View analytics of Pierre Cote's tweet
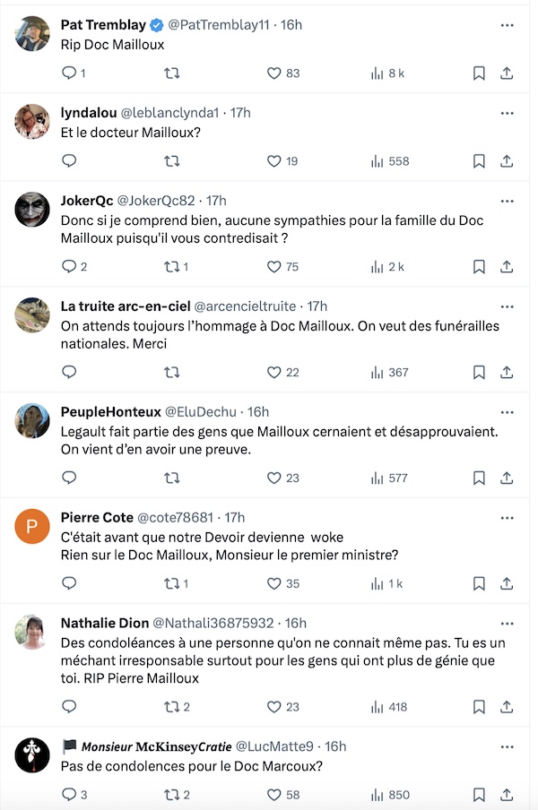 tap(386, 583)
